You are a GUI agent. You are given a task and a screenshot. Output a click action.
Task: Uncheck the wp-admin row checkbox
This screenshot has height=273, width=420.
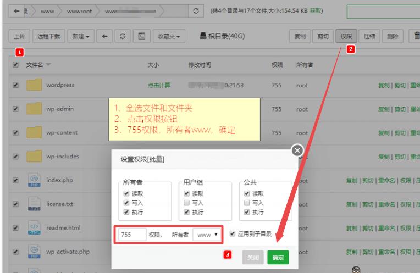pyautogui.click(x=15, y=109)
